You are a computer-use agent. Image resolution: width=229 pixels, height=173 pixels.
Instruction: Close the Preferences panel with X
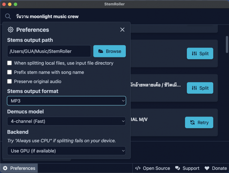click(122, 30)
